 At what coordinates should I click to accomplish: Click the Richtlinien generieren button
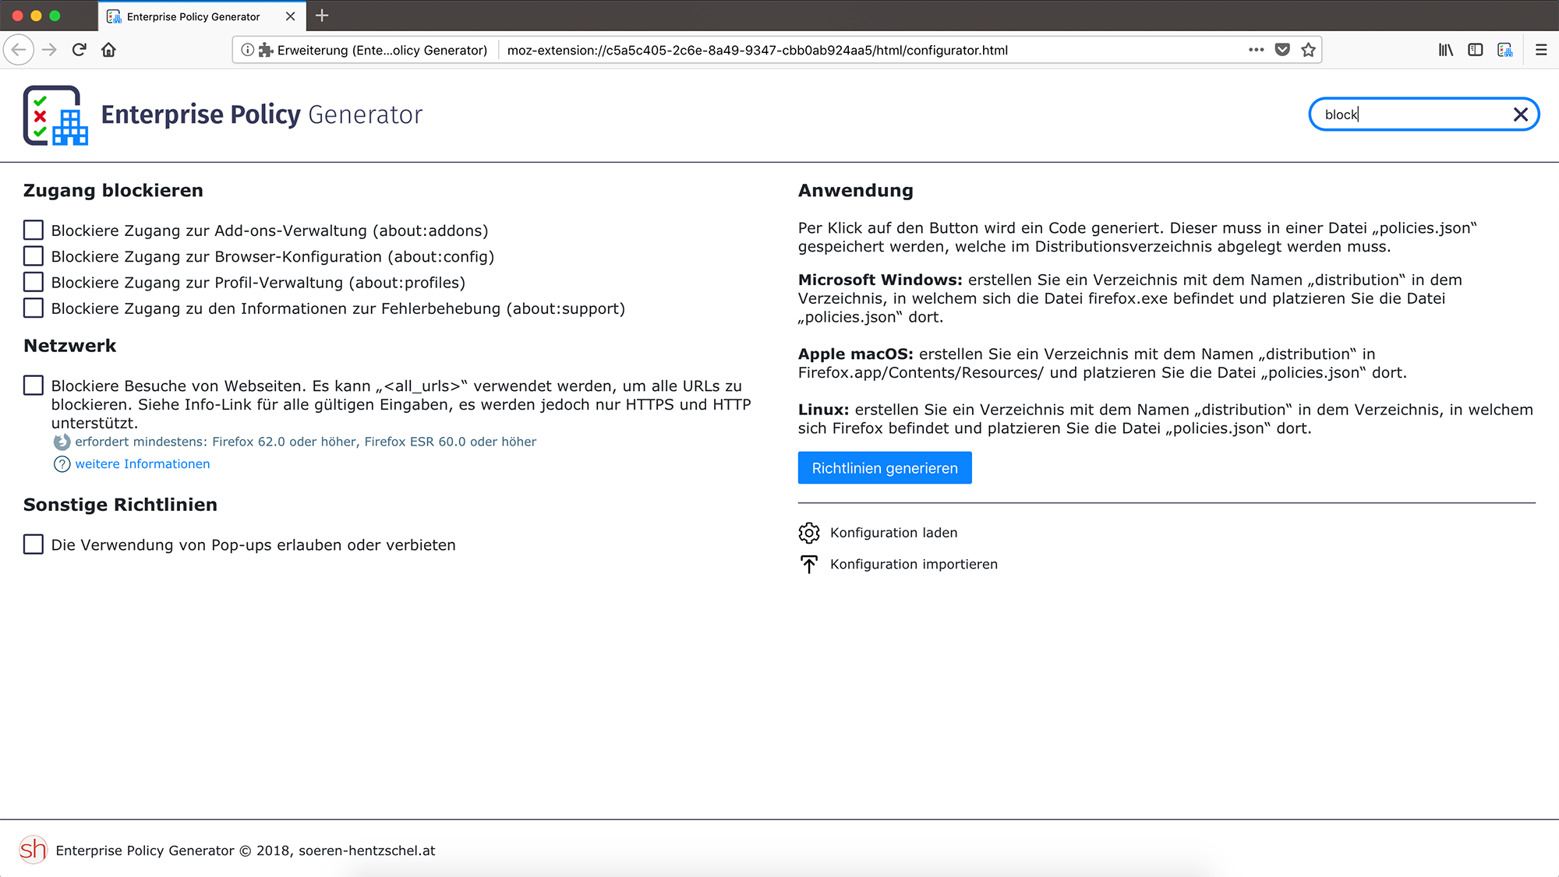tap(885, 468)
